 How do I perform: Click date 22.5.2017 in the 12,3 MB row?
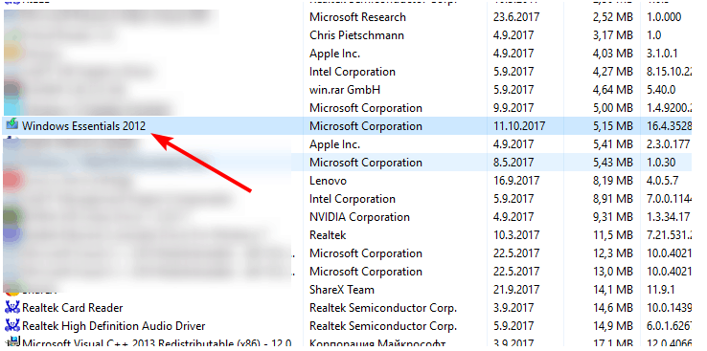click(516, 253)
